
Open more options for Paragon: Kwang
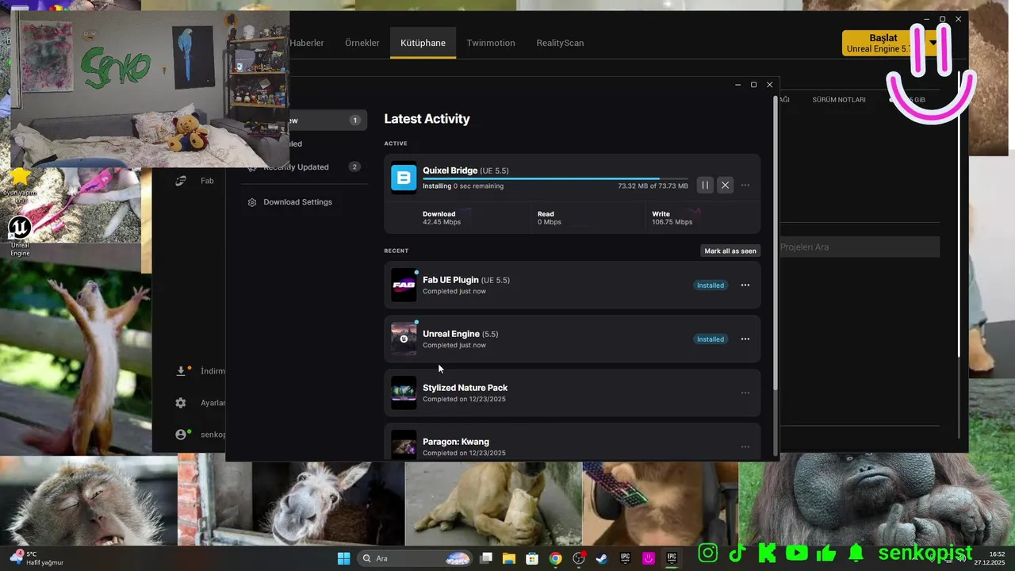point(745,446)
